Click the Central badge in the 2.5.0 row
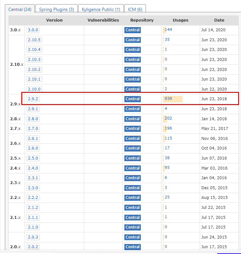Viewport: 241px width, 254px height. point(132,158)
